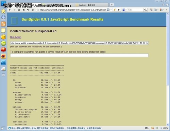The image size is (170, 131).
Task: Click the Run Again link
Action: tap(16, 37)
